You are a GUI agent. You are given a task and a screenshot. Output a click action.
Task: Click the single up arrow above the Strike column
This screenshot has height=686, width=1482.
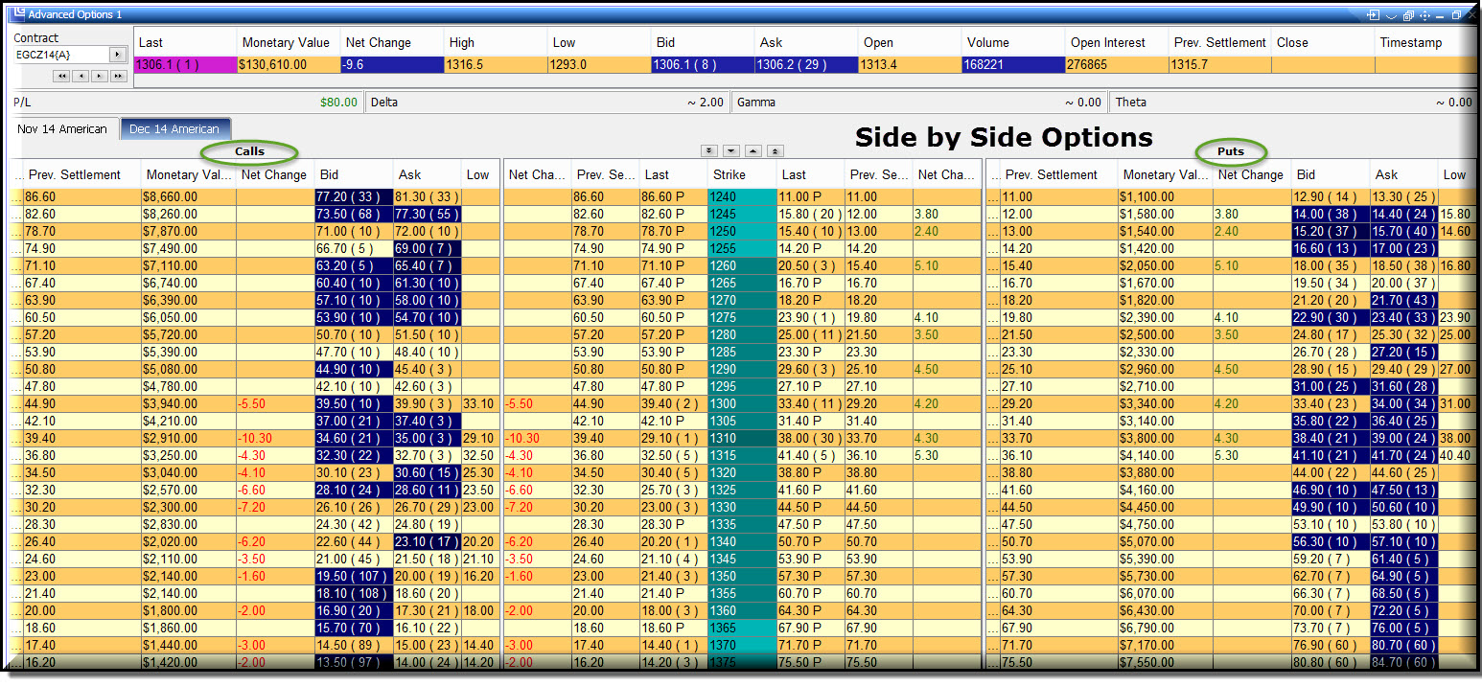[x=753, y=150]
